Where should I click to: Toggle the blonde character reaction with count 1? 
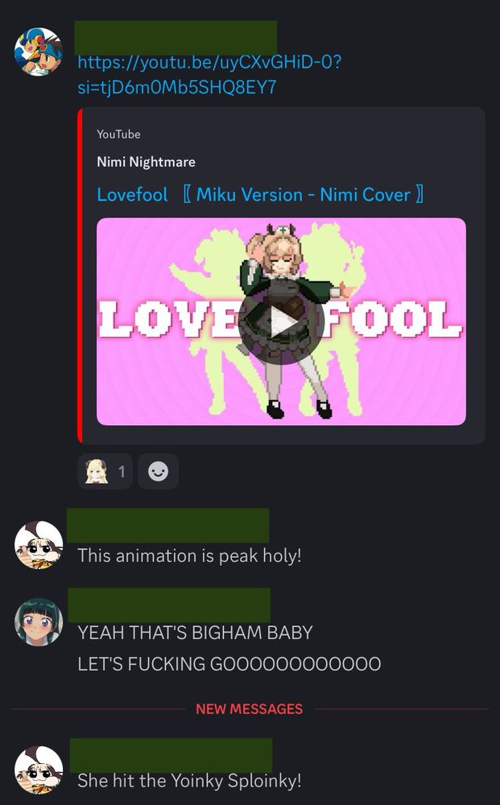tap(105, 471)
